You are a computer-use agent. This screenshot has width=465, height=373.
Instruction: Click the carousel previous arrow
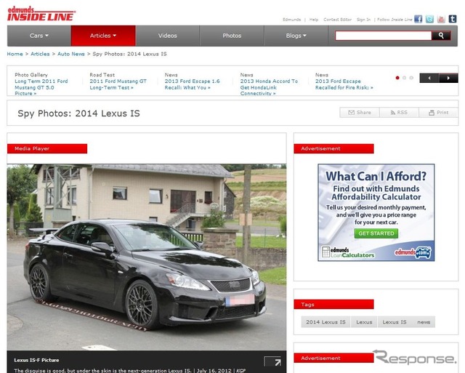click(429, 78)
